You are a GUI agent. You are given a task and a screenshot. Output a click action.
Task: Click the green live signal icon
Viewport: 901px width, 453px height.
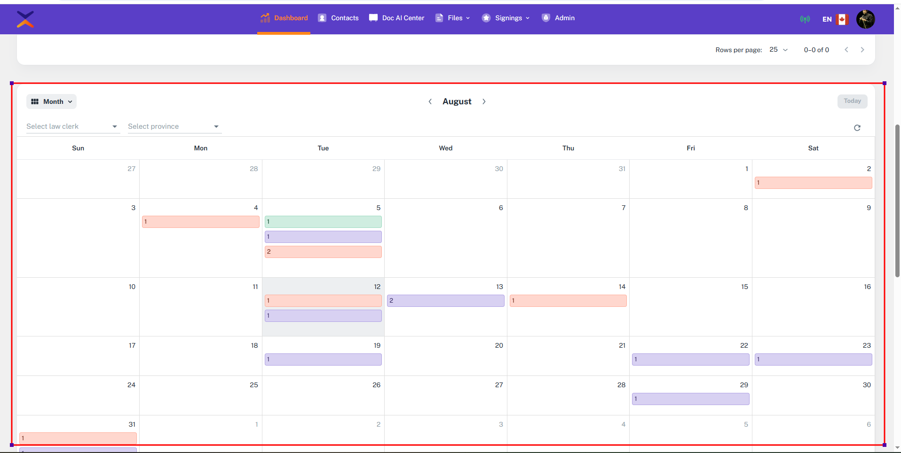(x=805, y=19)
